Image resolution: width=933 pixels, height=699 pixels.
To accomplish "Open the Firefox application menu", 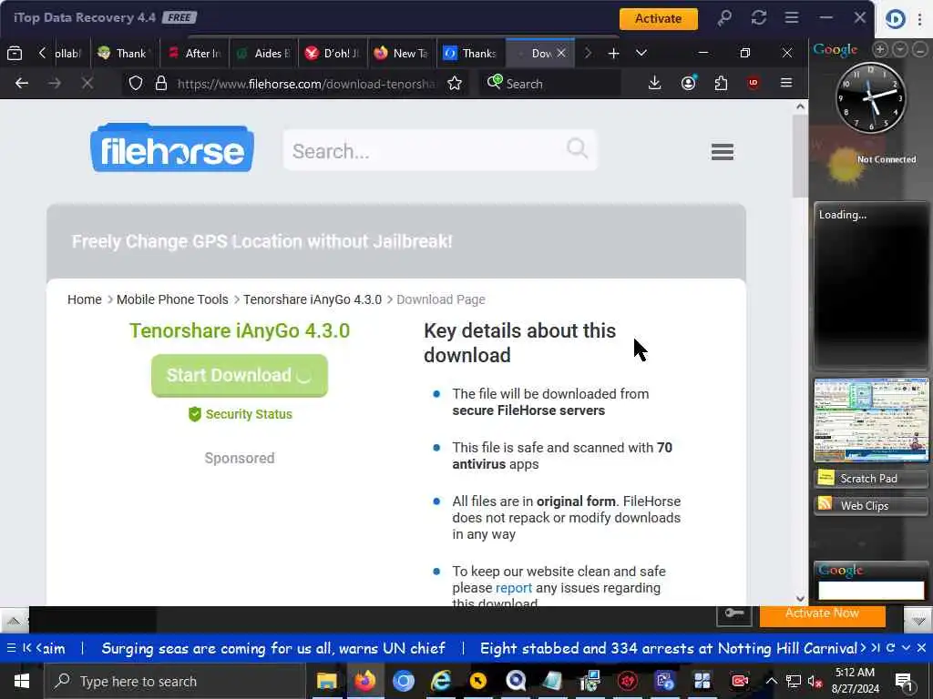I will [x=786, y=83].
